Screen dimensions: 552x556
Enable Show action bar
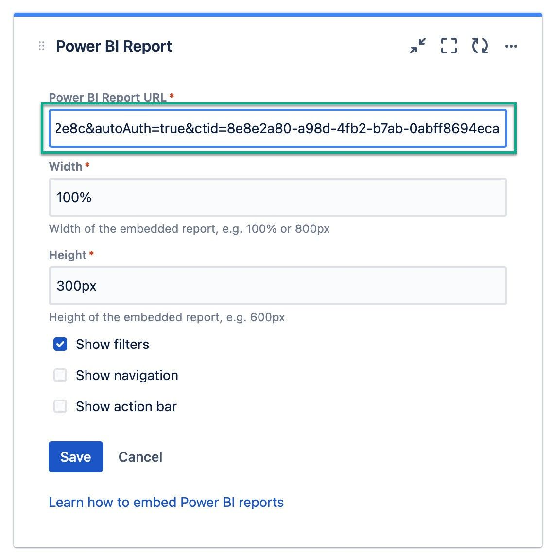60,406
